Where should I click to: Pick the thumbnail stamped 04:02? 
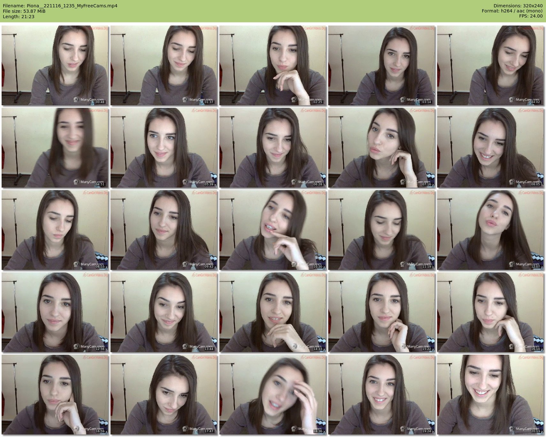click(x=490, y=65)
